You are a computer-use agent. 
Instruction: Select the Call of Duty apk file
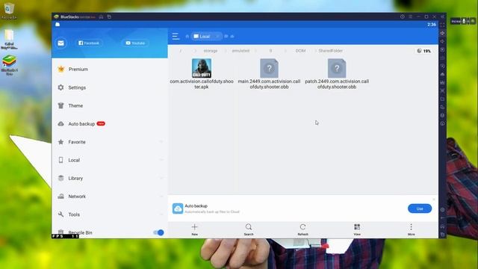click(x=202, y=74)
